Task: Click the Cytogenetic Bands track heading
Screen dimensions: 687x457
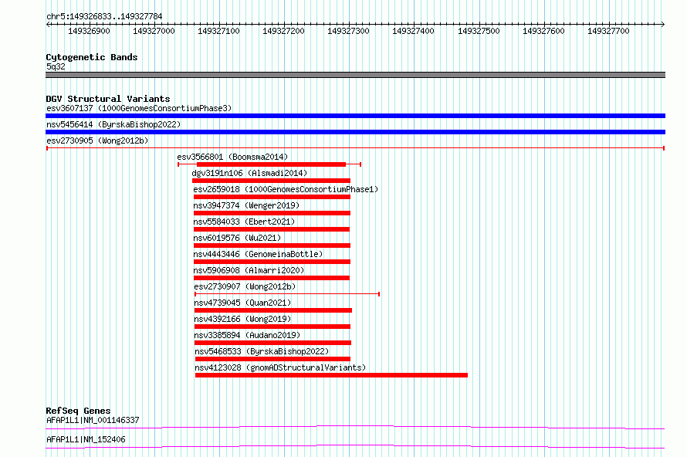Action: click(x=92, y=57)
